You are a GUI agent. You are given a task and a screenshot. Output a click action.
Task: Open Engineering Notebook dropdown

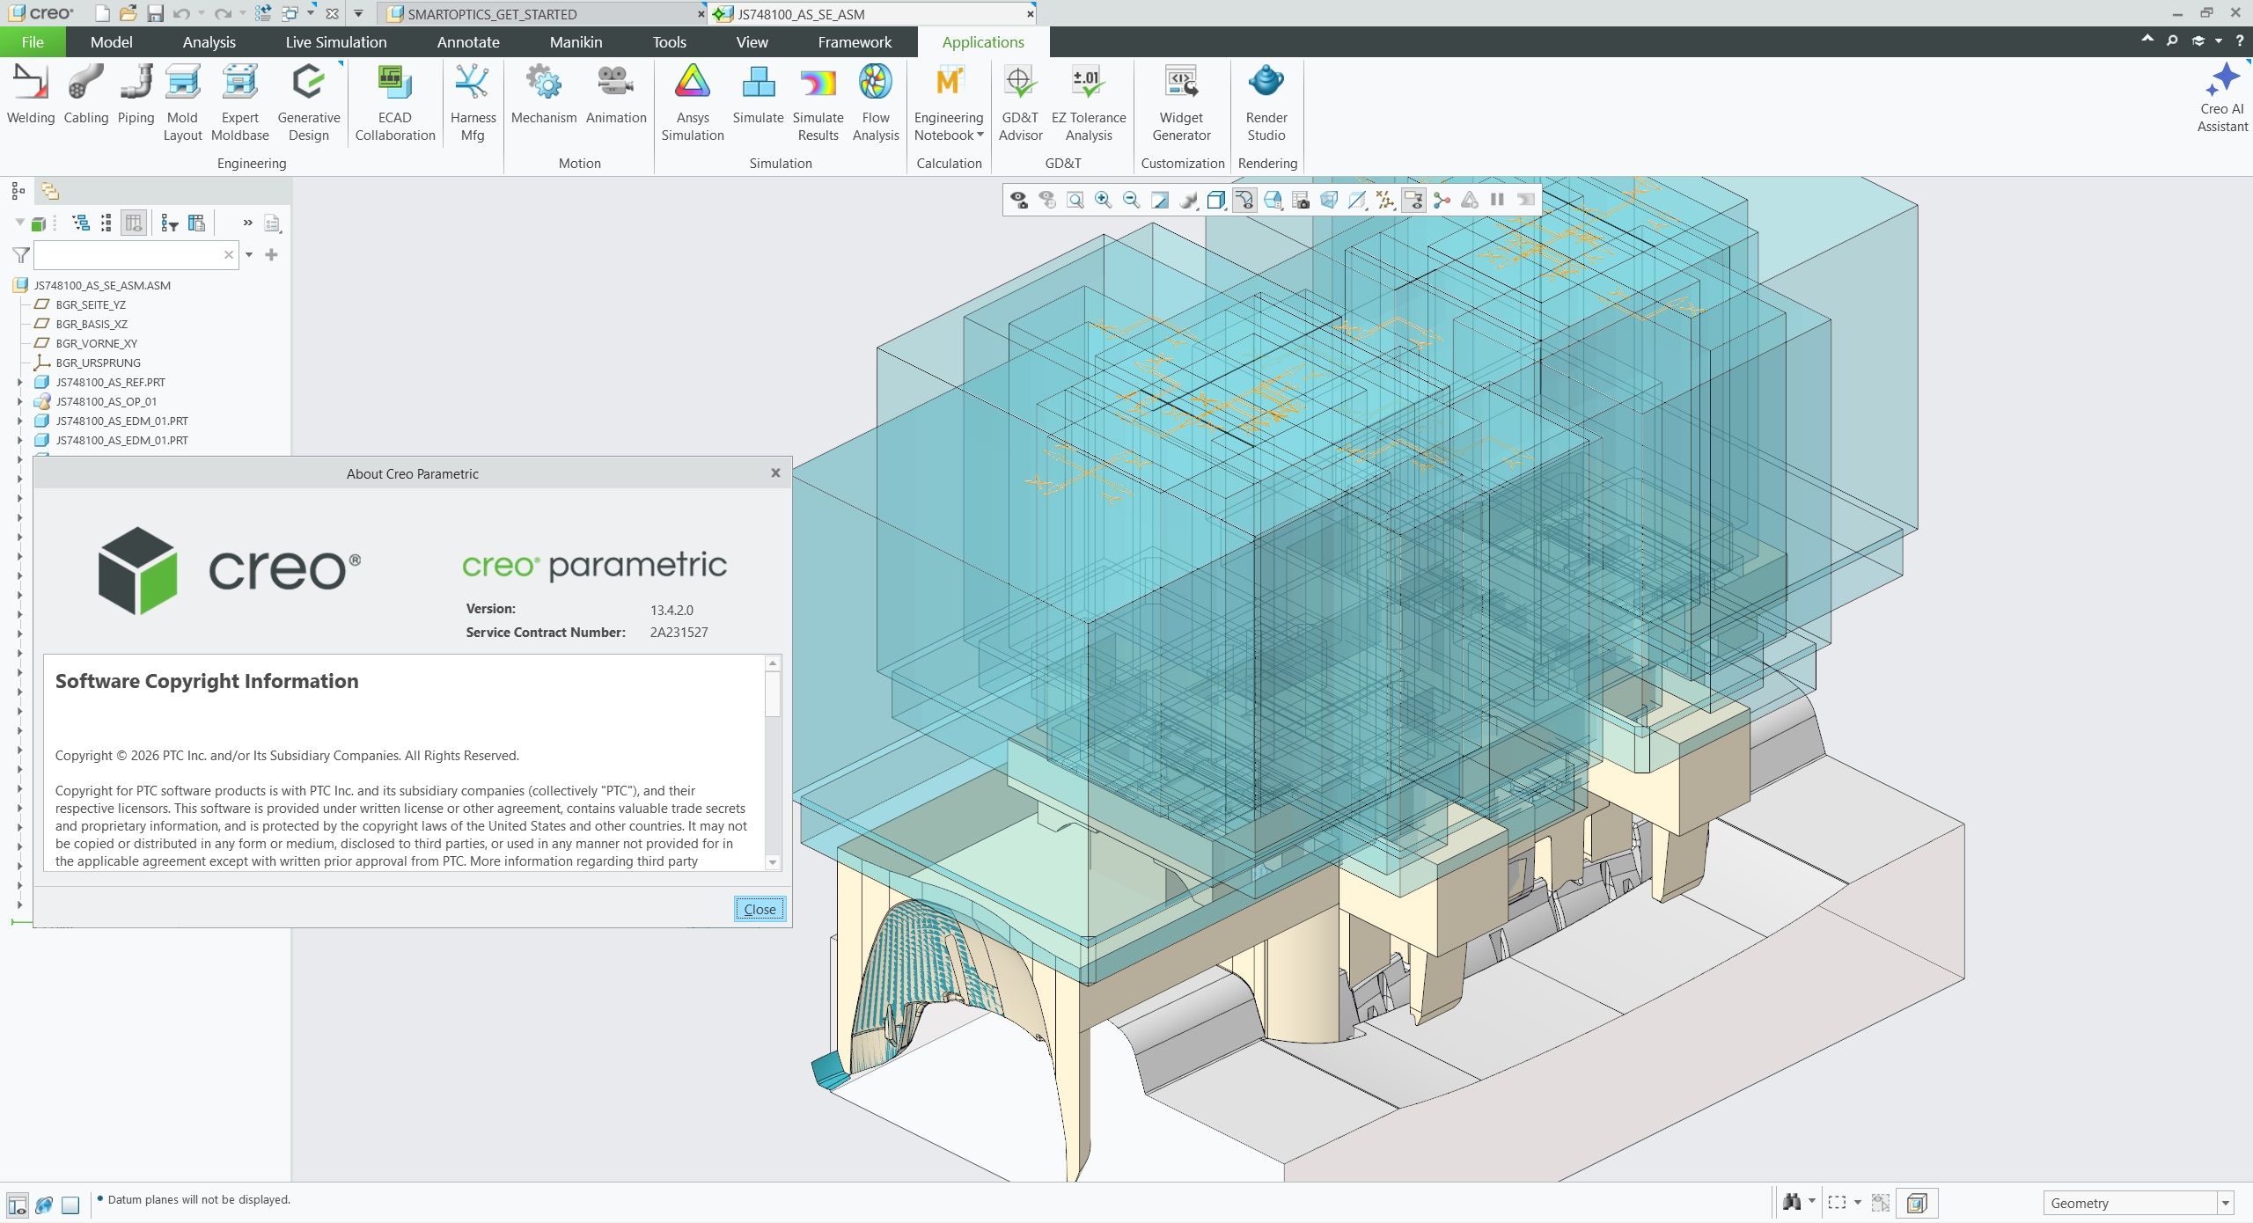tap(980, 135)
